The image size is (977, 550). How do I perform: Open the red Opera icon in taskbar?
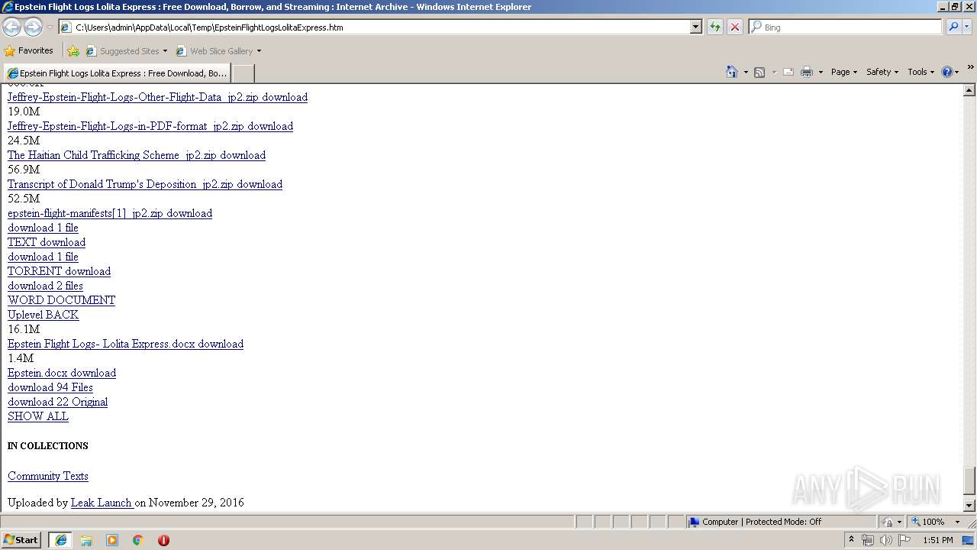point(163,540)
